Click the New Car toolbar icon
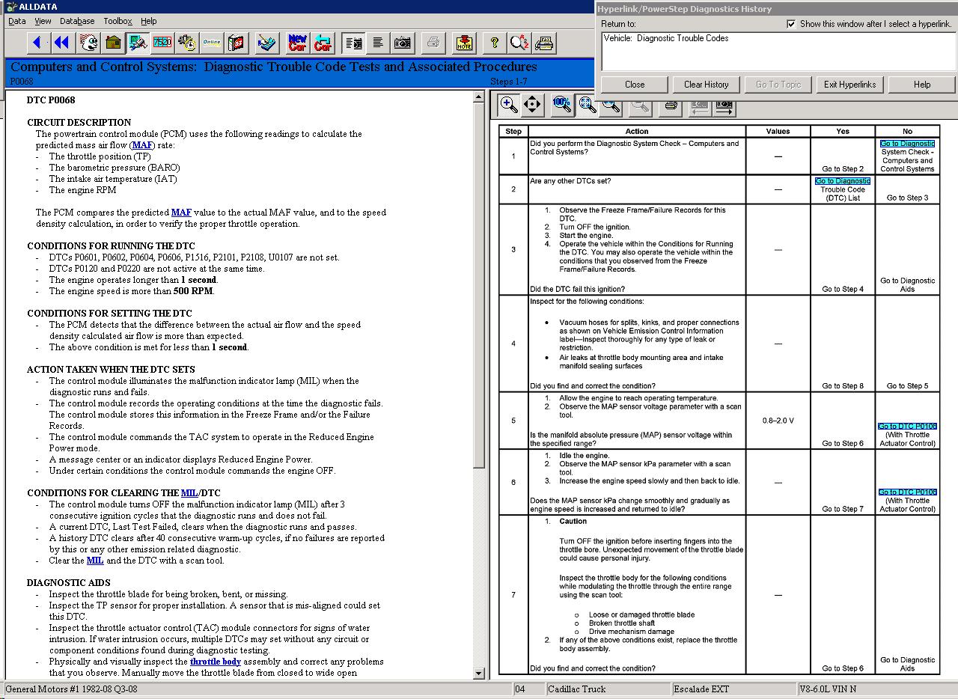The width and height of the screenshot is (958, 699). coord(297,43)
